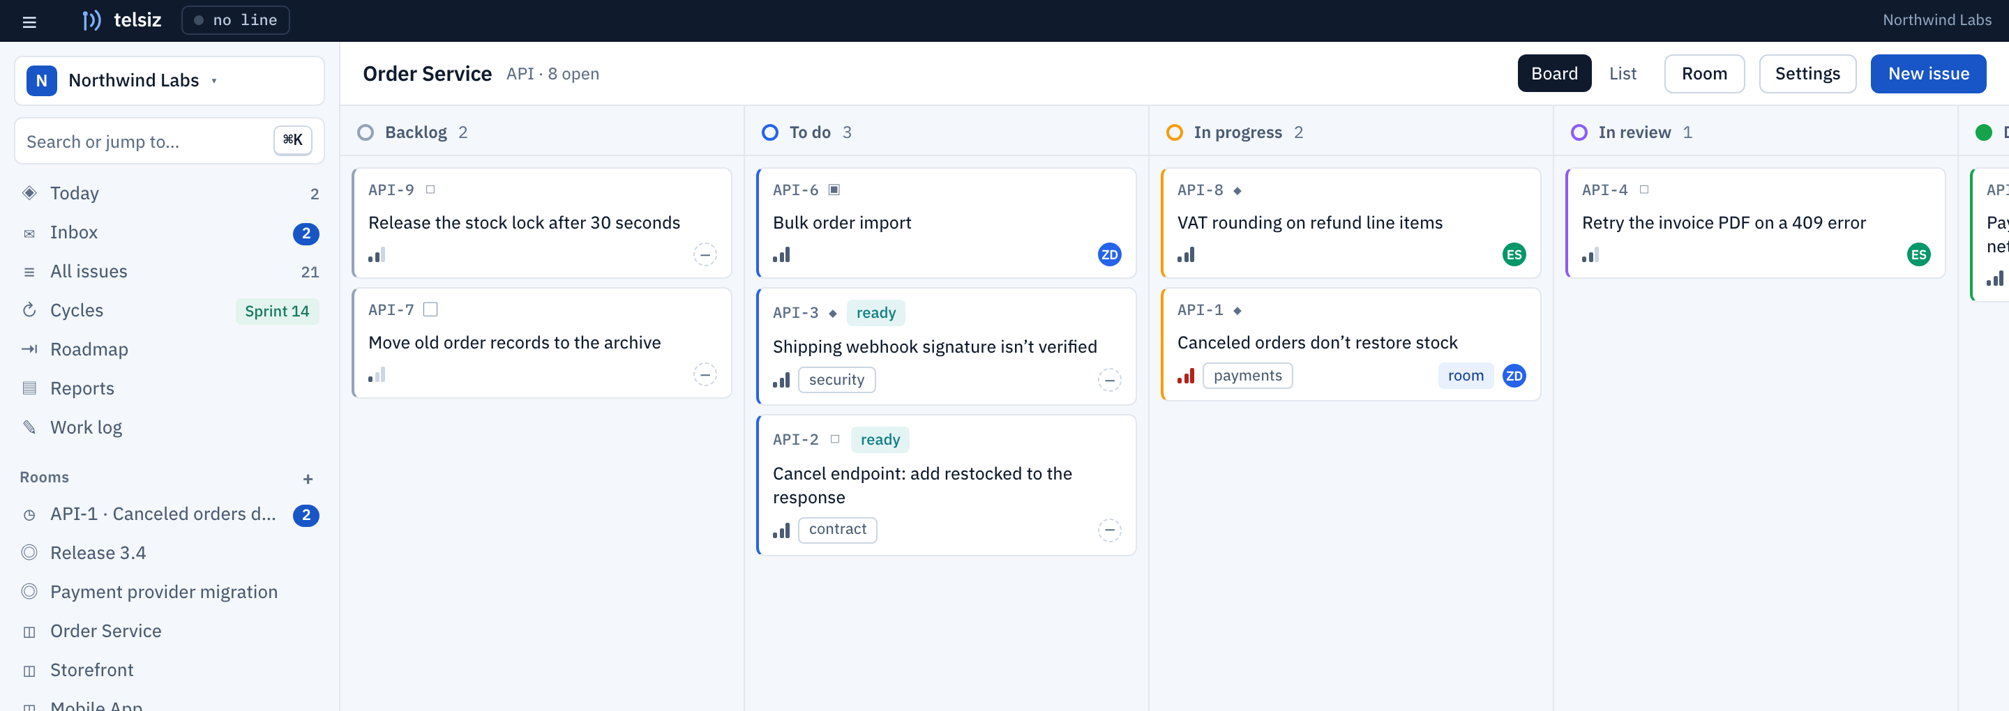The image size is (2009, 711).
Task: Click unassigned avatar on API-9 card
Action: pyautogui.click(x=705, y=255)
